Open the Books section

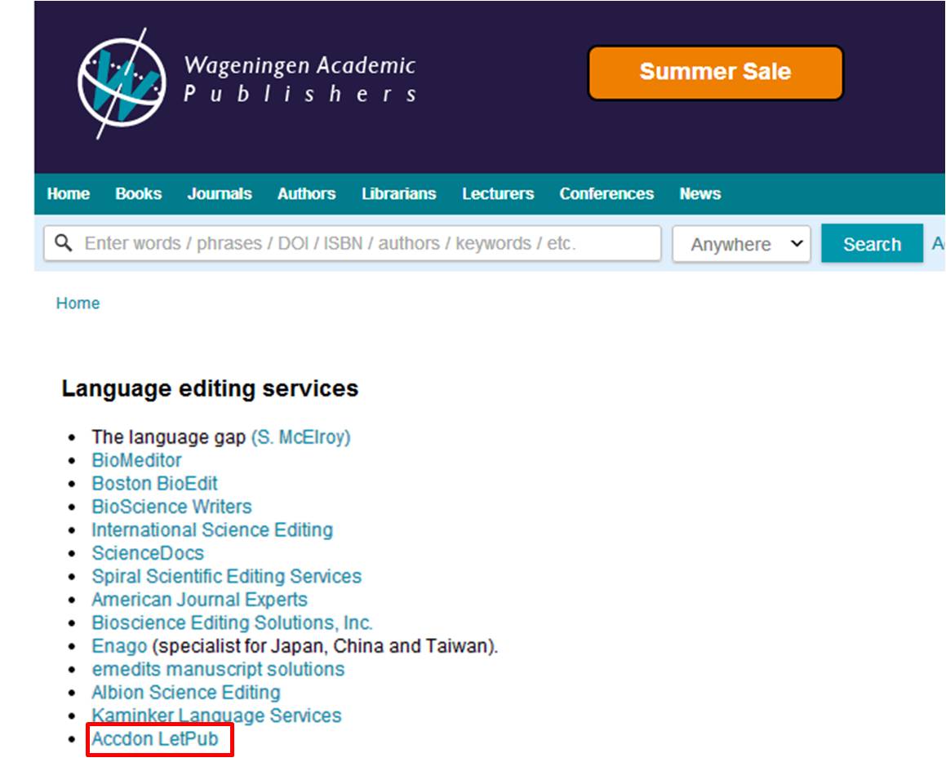[x=139, y=193]
